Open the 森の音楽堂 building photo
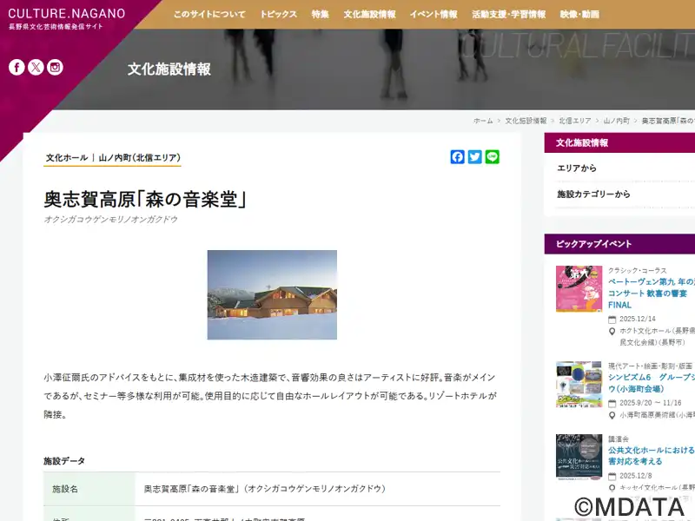The image size is (695, 521). pyautogui.click(x=272, y=294)
